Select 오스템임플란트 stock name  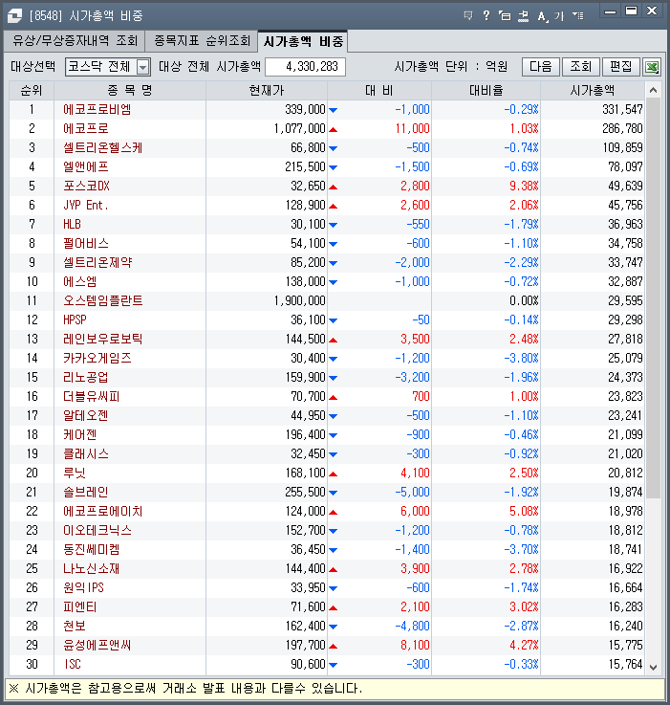(103, 300)
